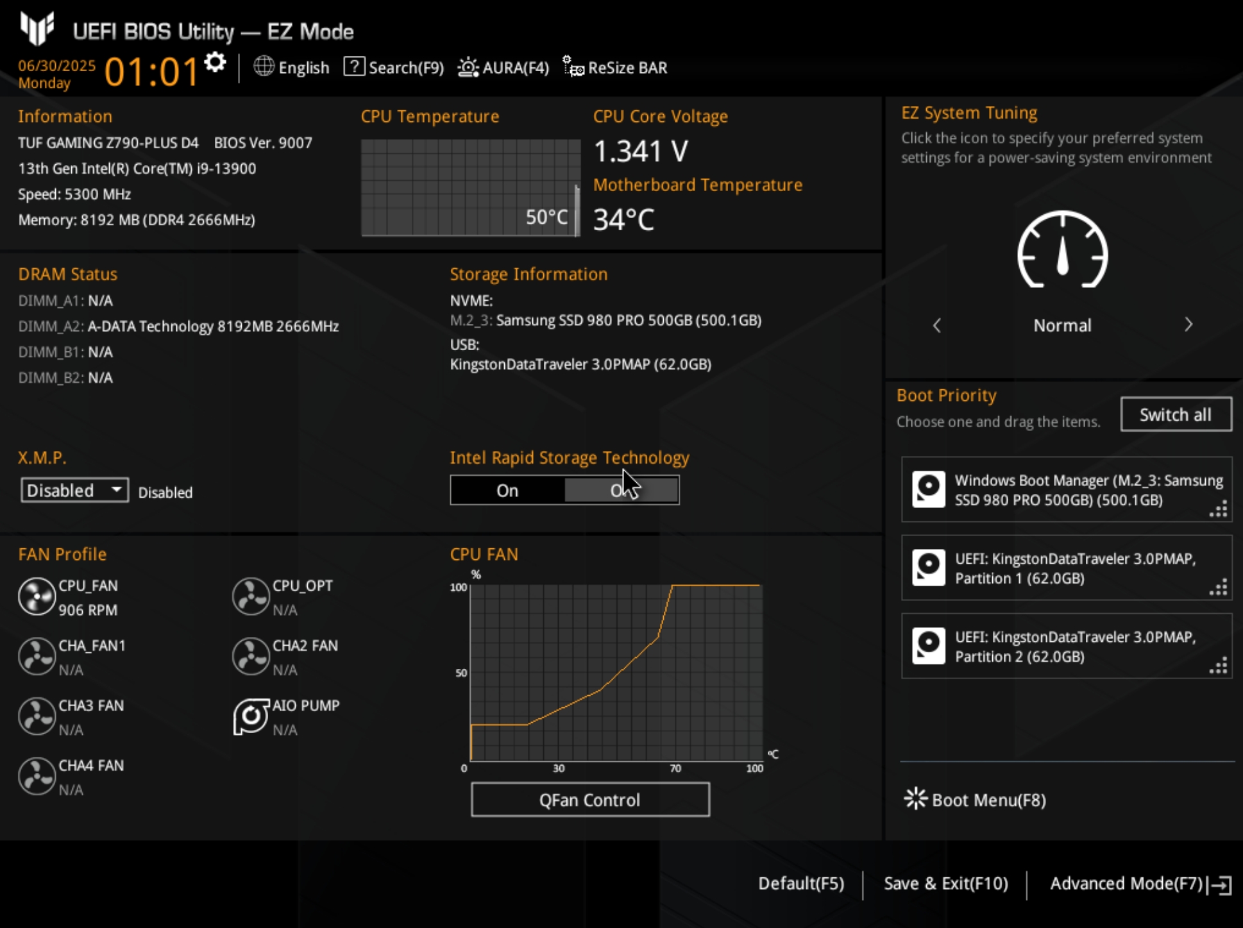This screenshot has width=1243, height=928.
Task: Click the CPU Temperature graph
Action: [471, 188]
